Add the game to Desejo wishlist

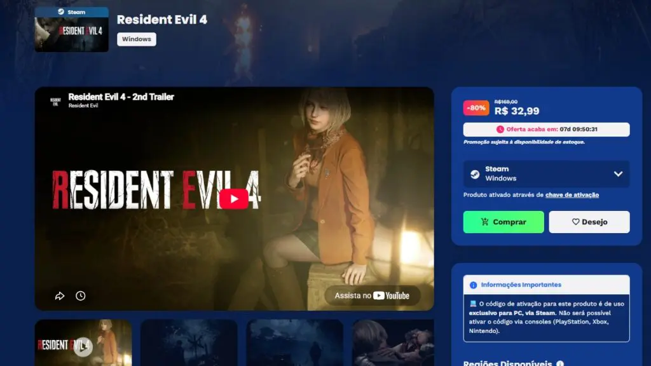click(589, 222)
